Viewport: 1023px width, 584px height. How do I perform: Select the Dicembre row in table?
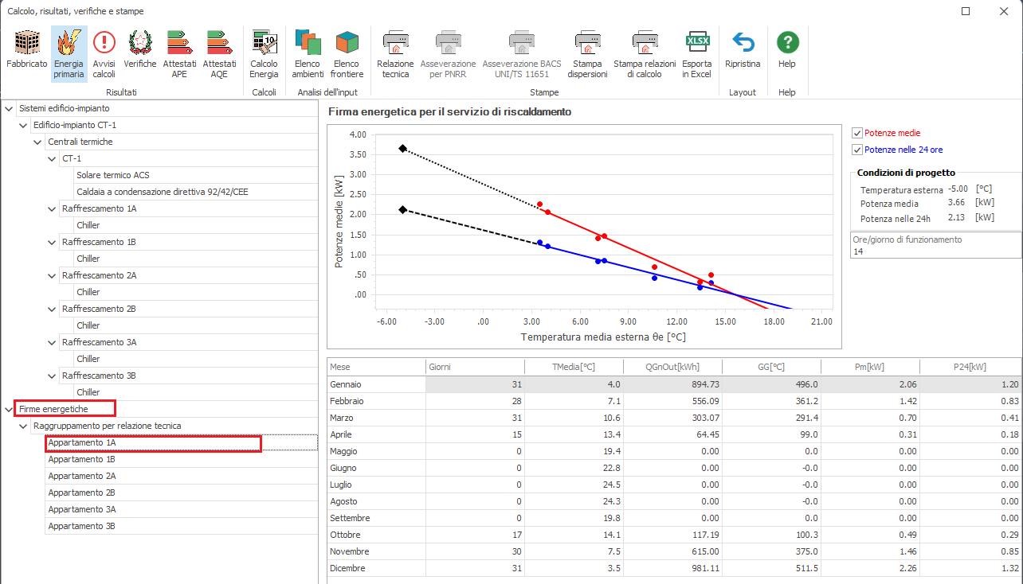pos(347,568)
